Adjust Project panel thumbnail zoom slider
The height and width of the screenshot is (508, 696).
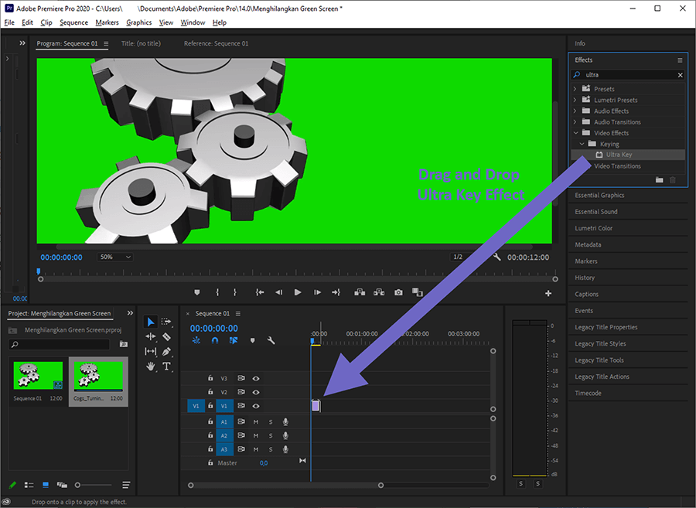pos(77,485)
